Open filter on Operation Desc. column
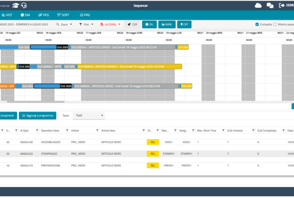Screen dimensions: 294x198 (67, 131)
